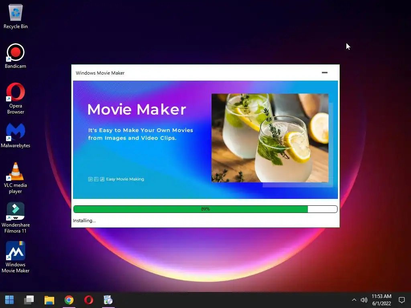
Task: Click the 'Windows Movie Maker' window title
Action: point(100,73)
